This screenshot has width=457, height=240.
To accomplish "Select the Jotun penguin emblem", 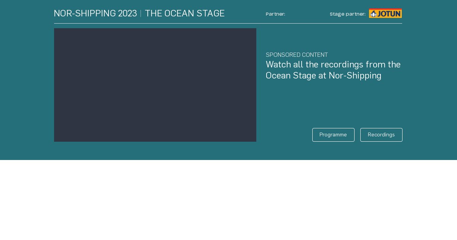I will pyautogui.click(x=374, y=13).
